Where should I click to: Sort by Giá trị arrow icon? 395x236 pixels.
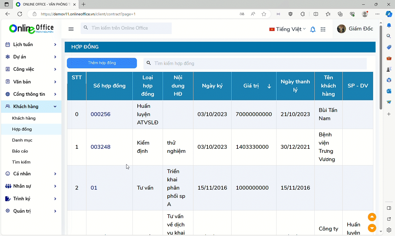269,86
